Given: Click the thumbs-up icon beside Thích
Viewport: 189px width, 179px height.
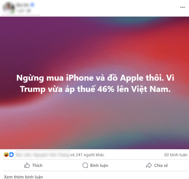Looking at the screenshot, I should pyautogui.click(x=27, y=165).
